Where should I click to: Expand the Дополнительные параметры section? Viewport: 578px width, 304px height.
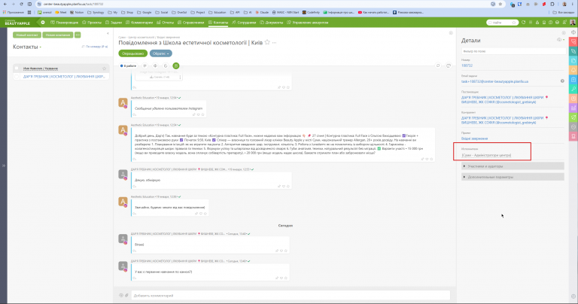pyautogui.click(x=513, y=177)
